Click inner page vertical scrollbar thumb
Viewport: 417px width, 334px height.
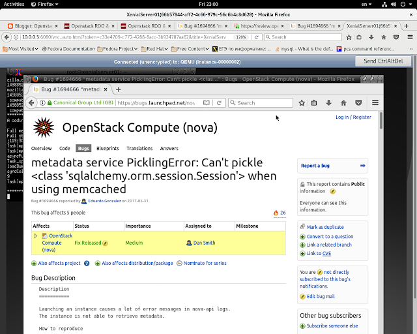click(381, 121)
